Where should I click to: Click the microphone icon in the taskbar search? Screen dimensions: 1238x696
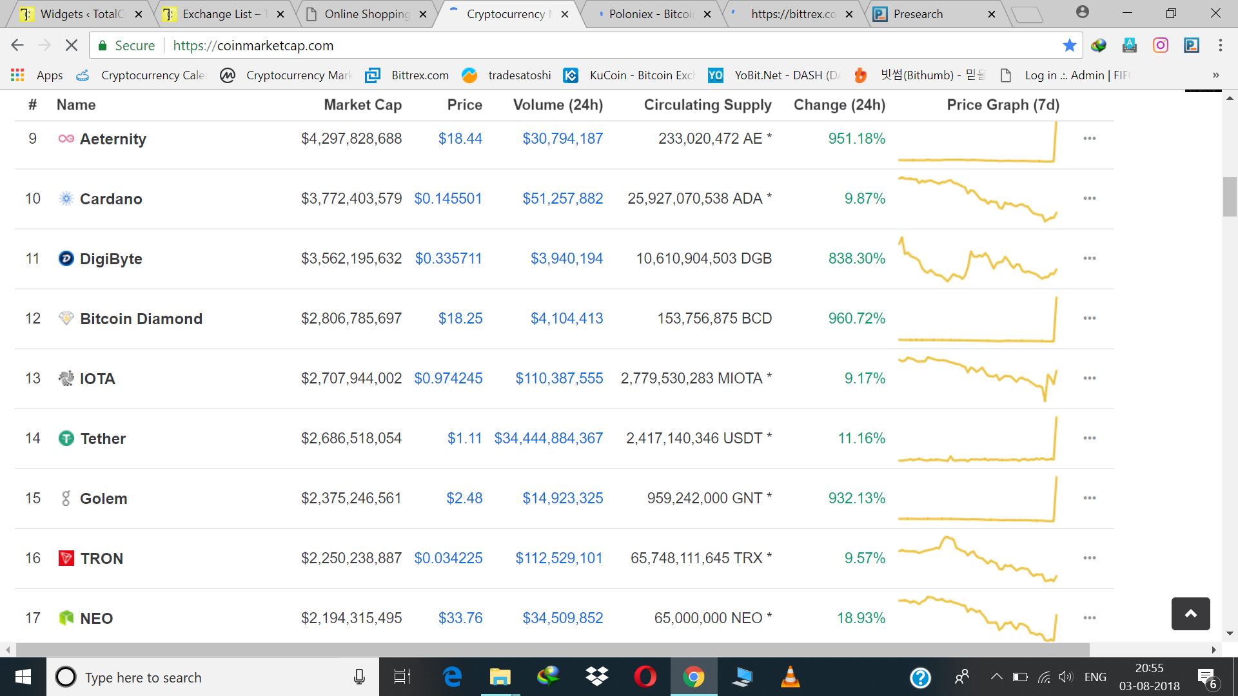tap(359, 677)
